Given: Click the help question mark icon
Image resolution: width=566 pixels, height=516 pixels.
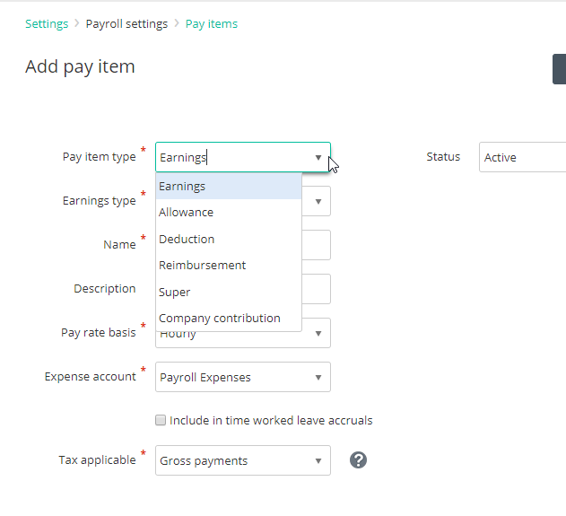Looking at the screenshot, I should coord(358,460).
